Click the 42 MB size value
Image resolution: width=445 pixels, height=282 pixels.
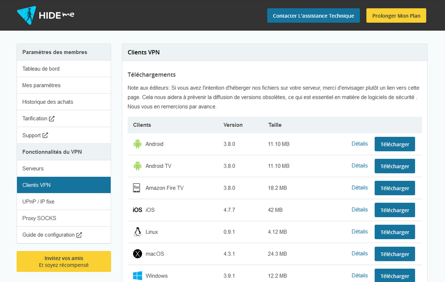coord(275,210)
